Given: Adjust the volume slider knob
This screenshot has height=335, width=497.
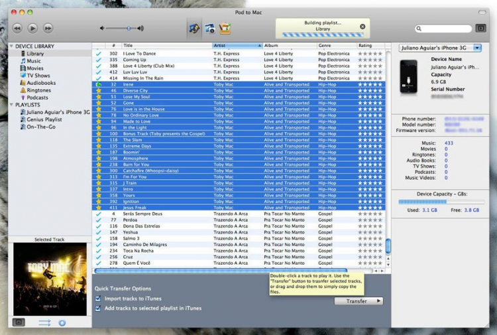Looking at the screenshot, I should coord(129,29).
